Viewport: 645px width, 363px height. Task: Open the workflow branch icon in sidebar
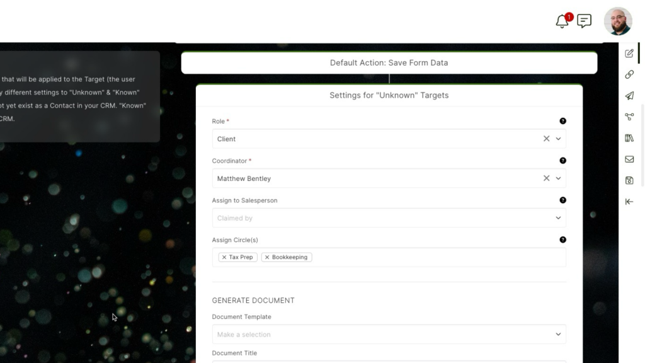click(629, 117)
